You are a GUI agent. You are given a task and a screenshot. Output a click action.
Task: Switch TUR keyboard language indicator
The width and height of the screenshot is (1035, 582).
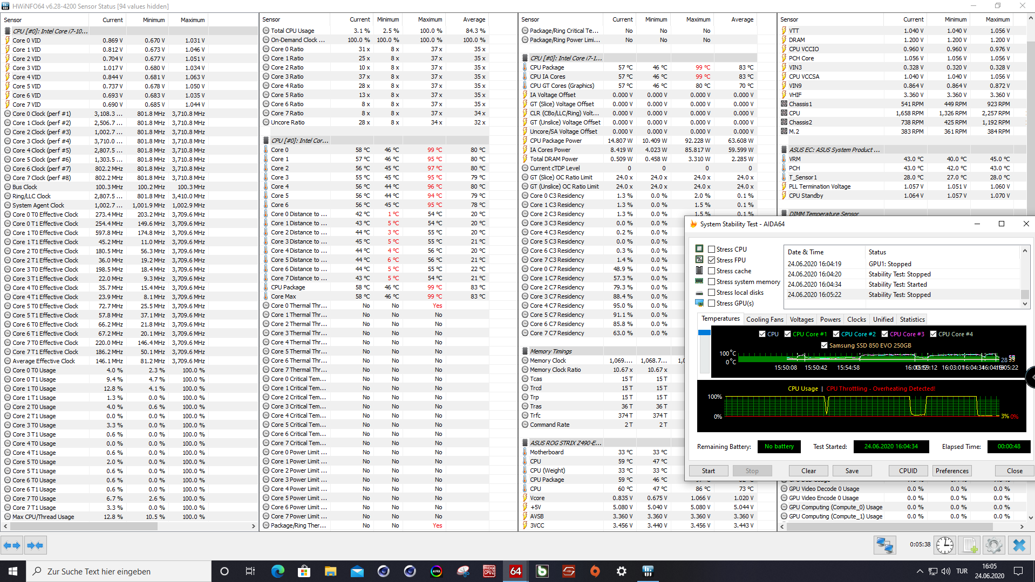(x=962, y=571)
